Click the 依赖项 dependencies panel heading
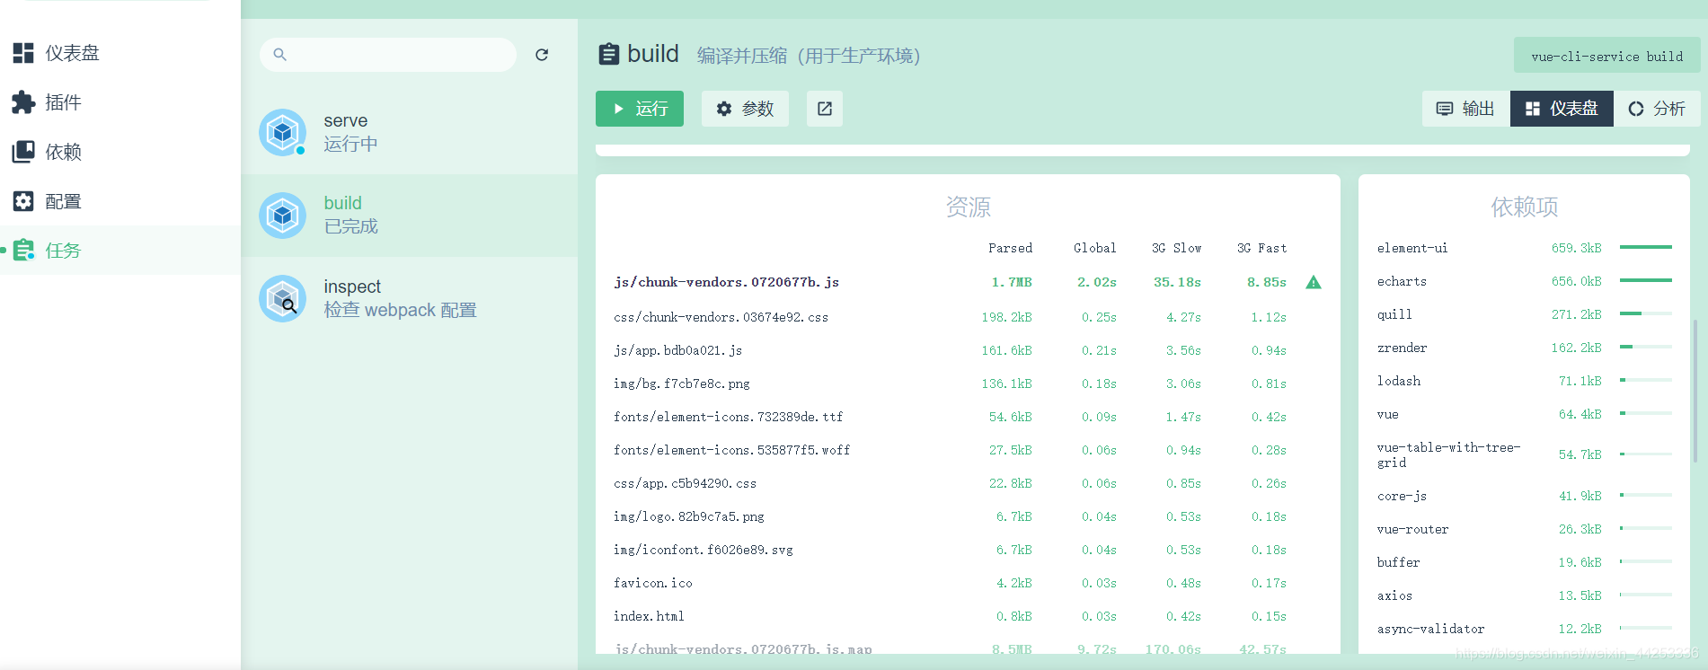1708x670 pixels. pyautogui.click(x=1524, y=207)
